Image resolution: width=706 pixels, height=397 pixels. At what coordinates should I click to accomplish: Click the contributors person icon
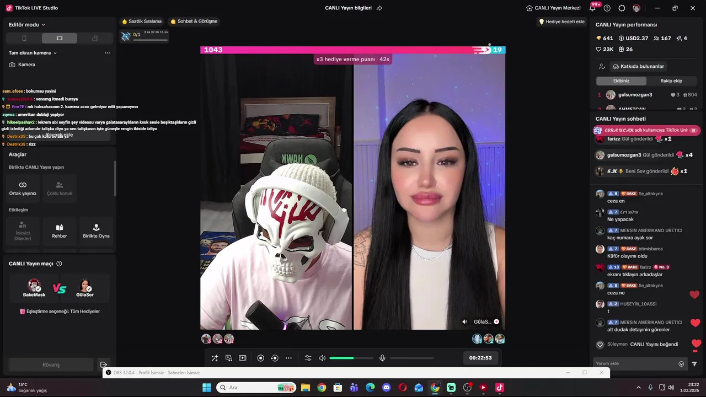(x=602, y=66)
